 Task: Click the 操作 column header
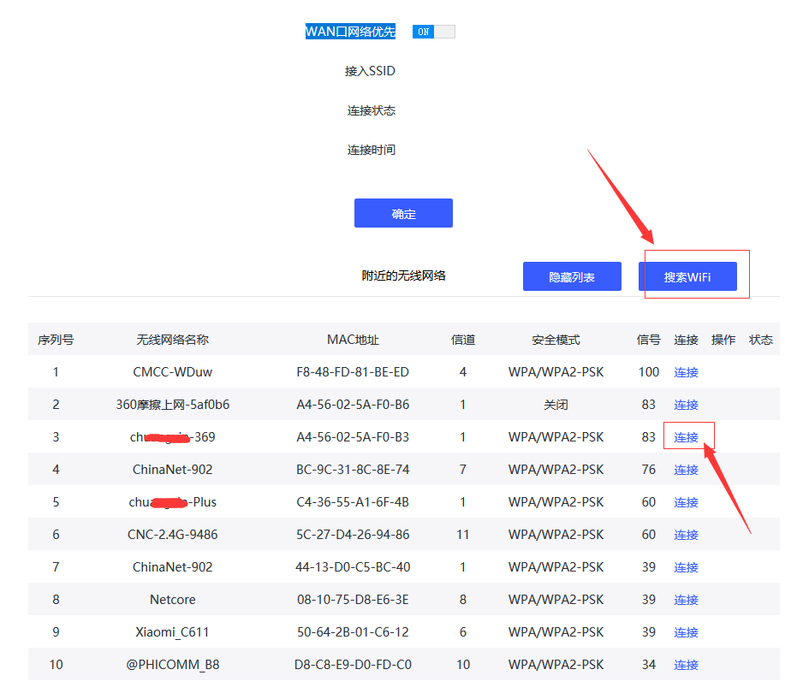click(723, 340)
